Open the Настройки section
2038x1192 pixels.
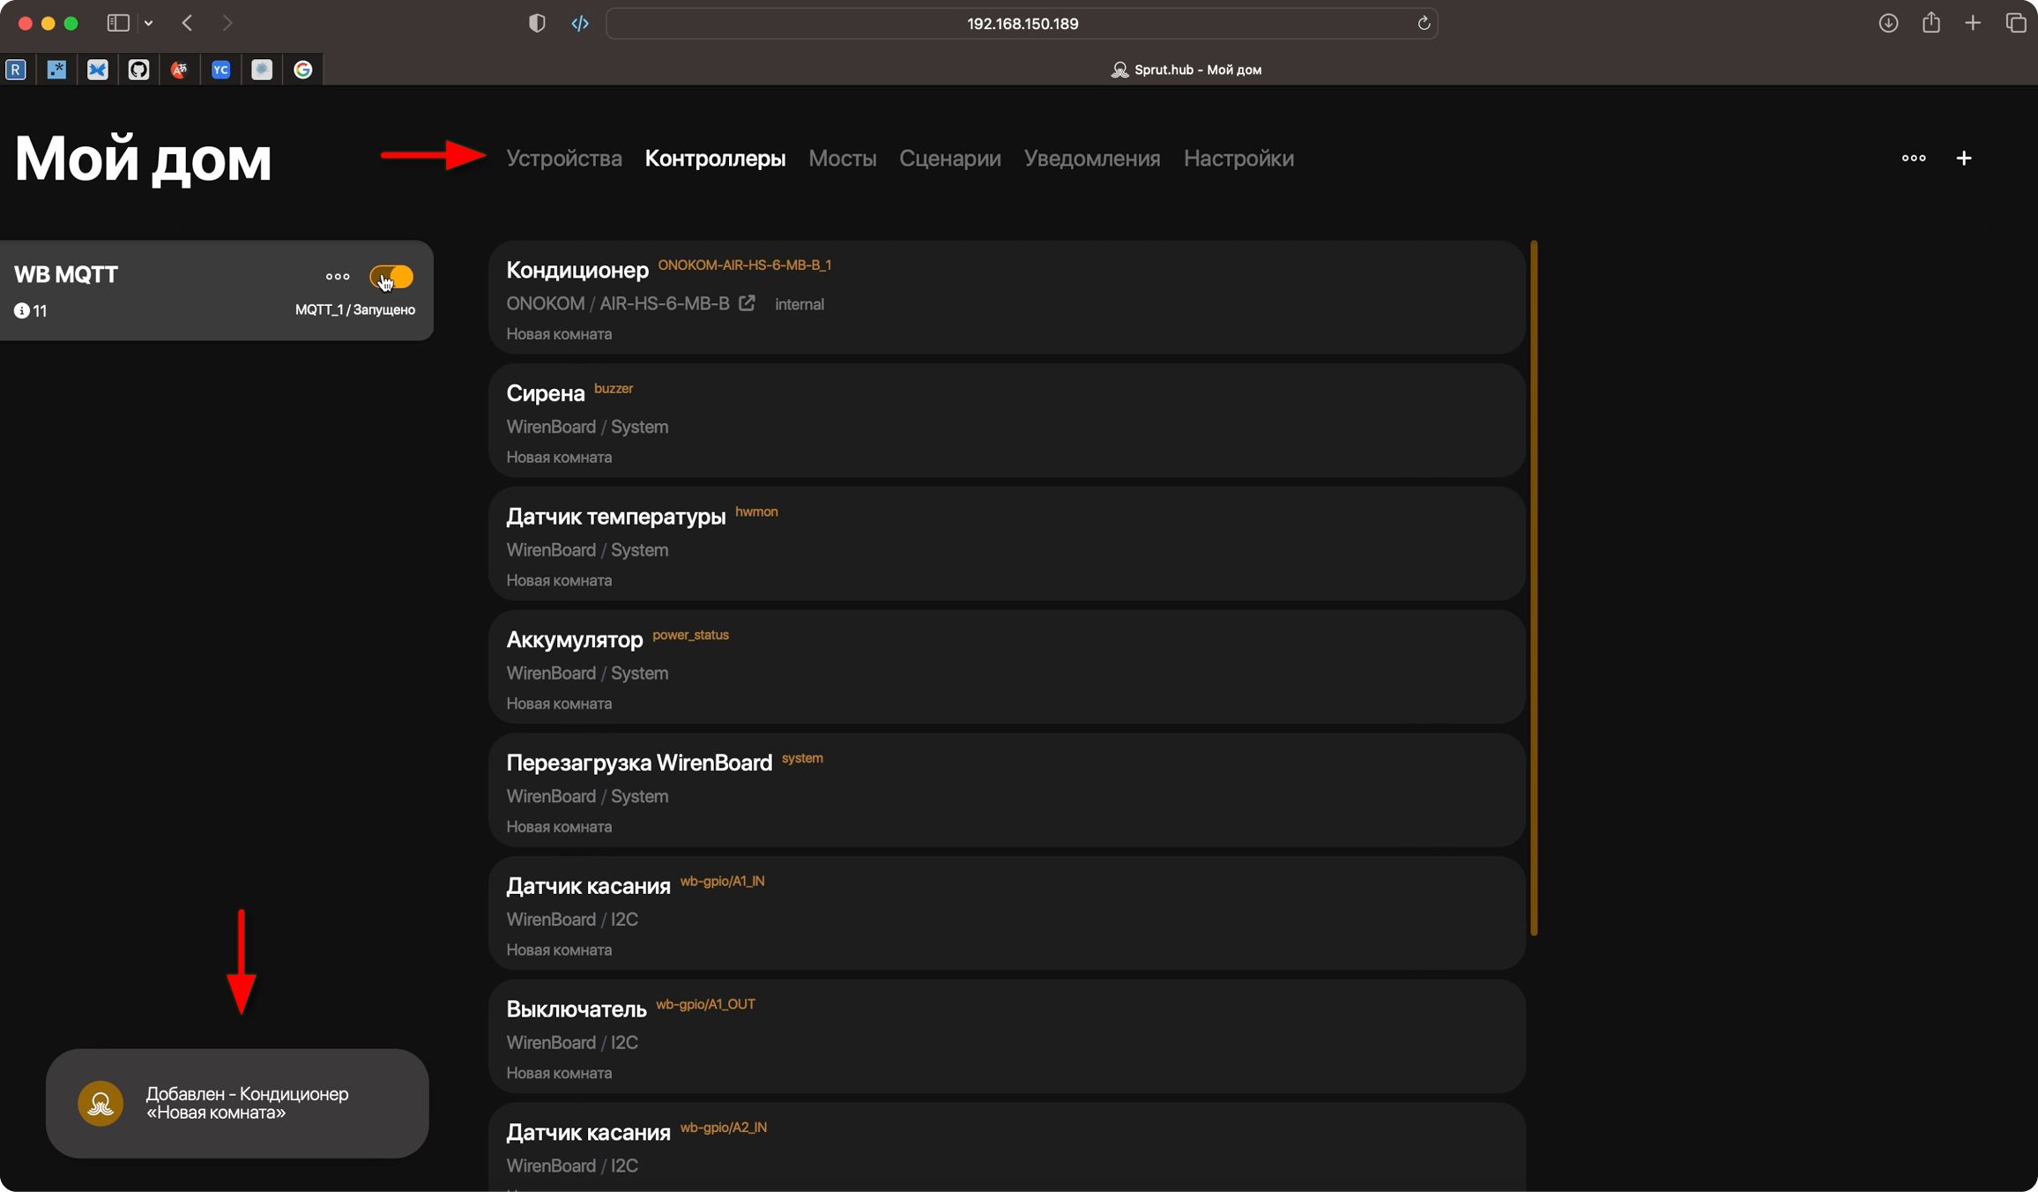(x=1238, y=158)
